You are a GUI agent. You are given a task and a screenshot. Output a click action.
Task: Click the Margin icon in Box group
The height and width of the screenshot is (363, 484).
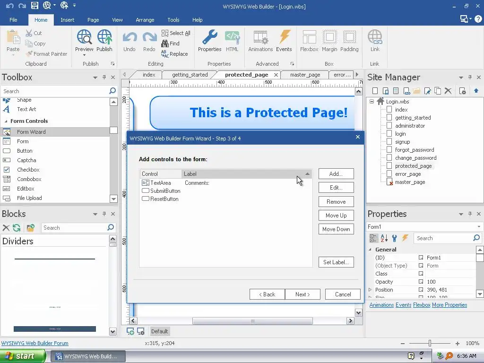click(329, 37)
